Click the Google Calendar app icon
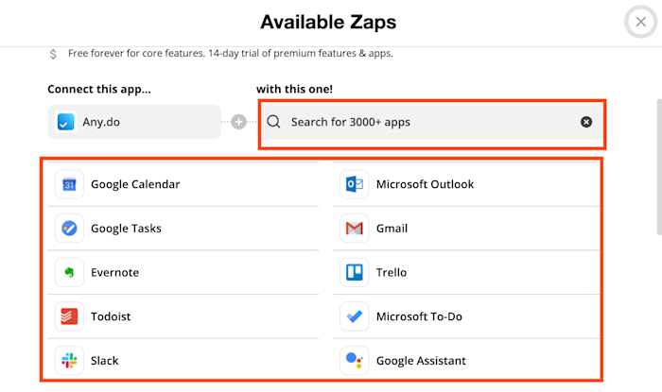 click(69, 184)
